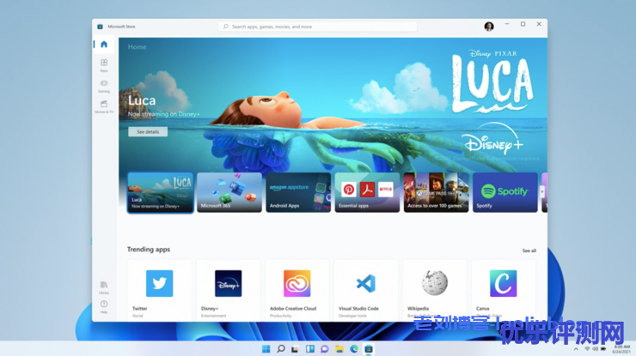Click the search apps and games box

(x=316, y=27)
